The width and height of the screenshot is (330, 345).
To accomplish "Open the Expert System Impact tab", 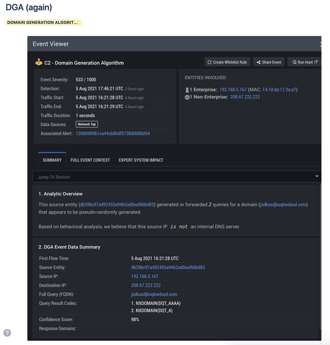I will coord(141,160).
